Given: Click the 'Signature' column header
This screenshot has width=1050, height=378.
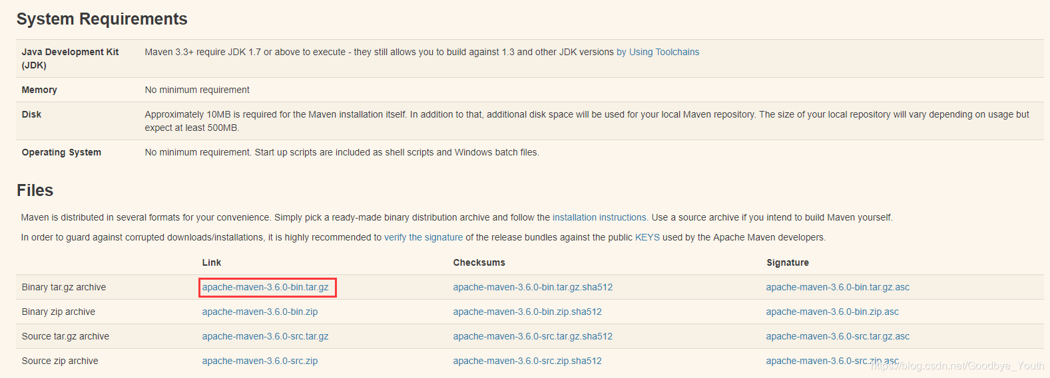Looking at the screenshot, I should [x=788, y=262].
